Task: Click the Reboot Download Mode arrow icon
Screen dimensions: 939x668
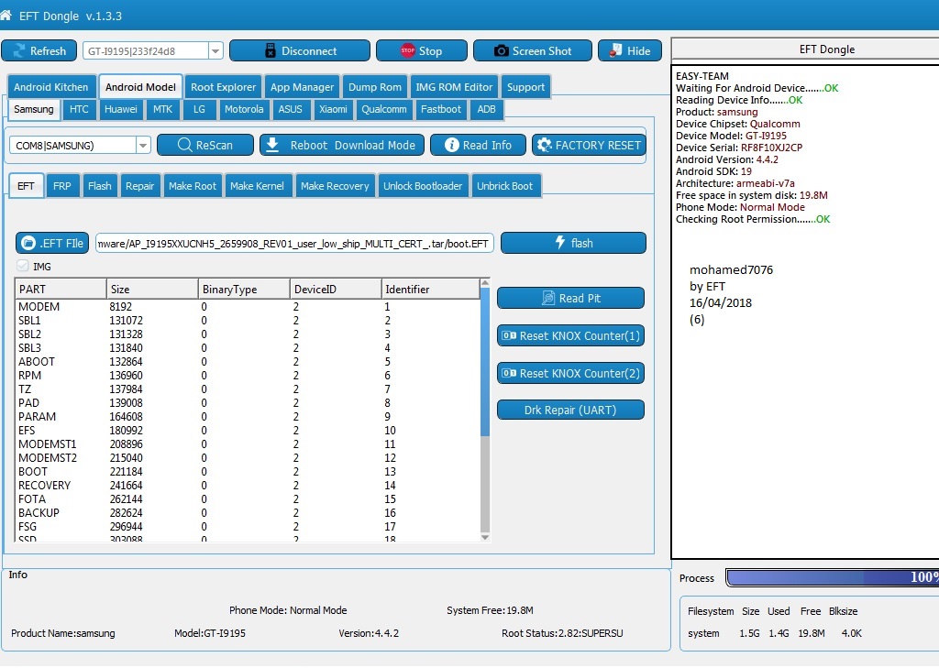Action: click(272, 145)
